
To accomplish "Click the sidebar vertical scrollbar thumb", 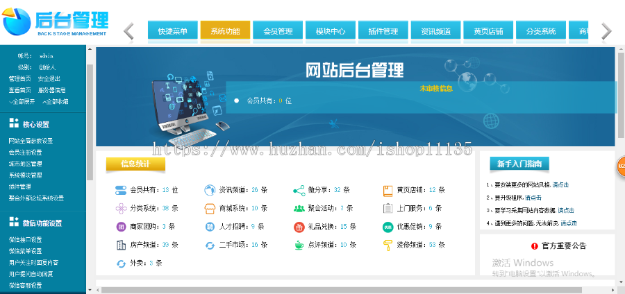I will [90, 121].
